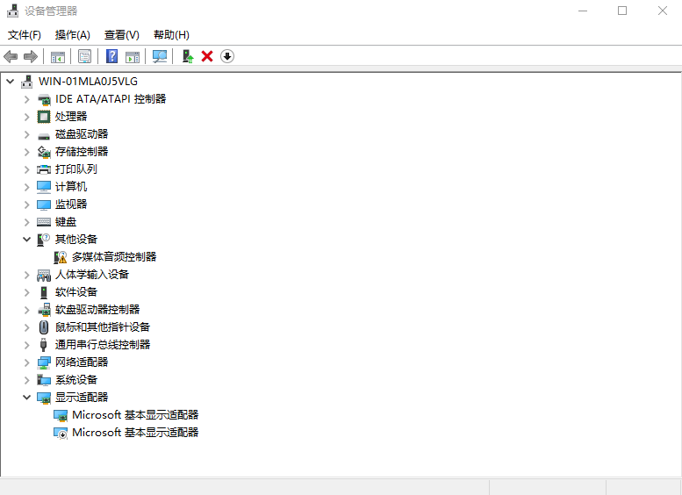Toggle the show/hide console tree toolbar icon
682x495 pixels.
pos(58,56)
